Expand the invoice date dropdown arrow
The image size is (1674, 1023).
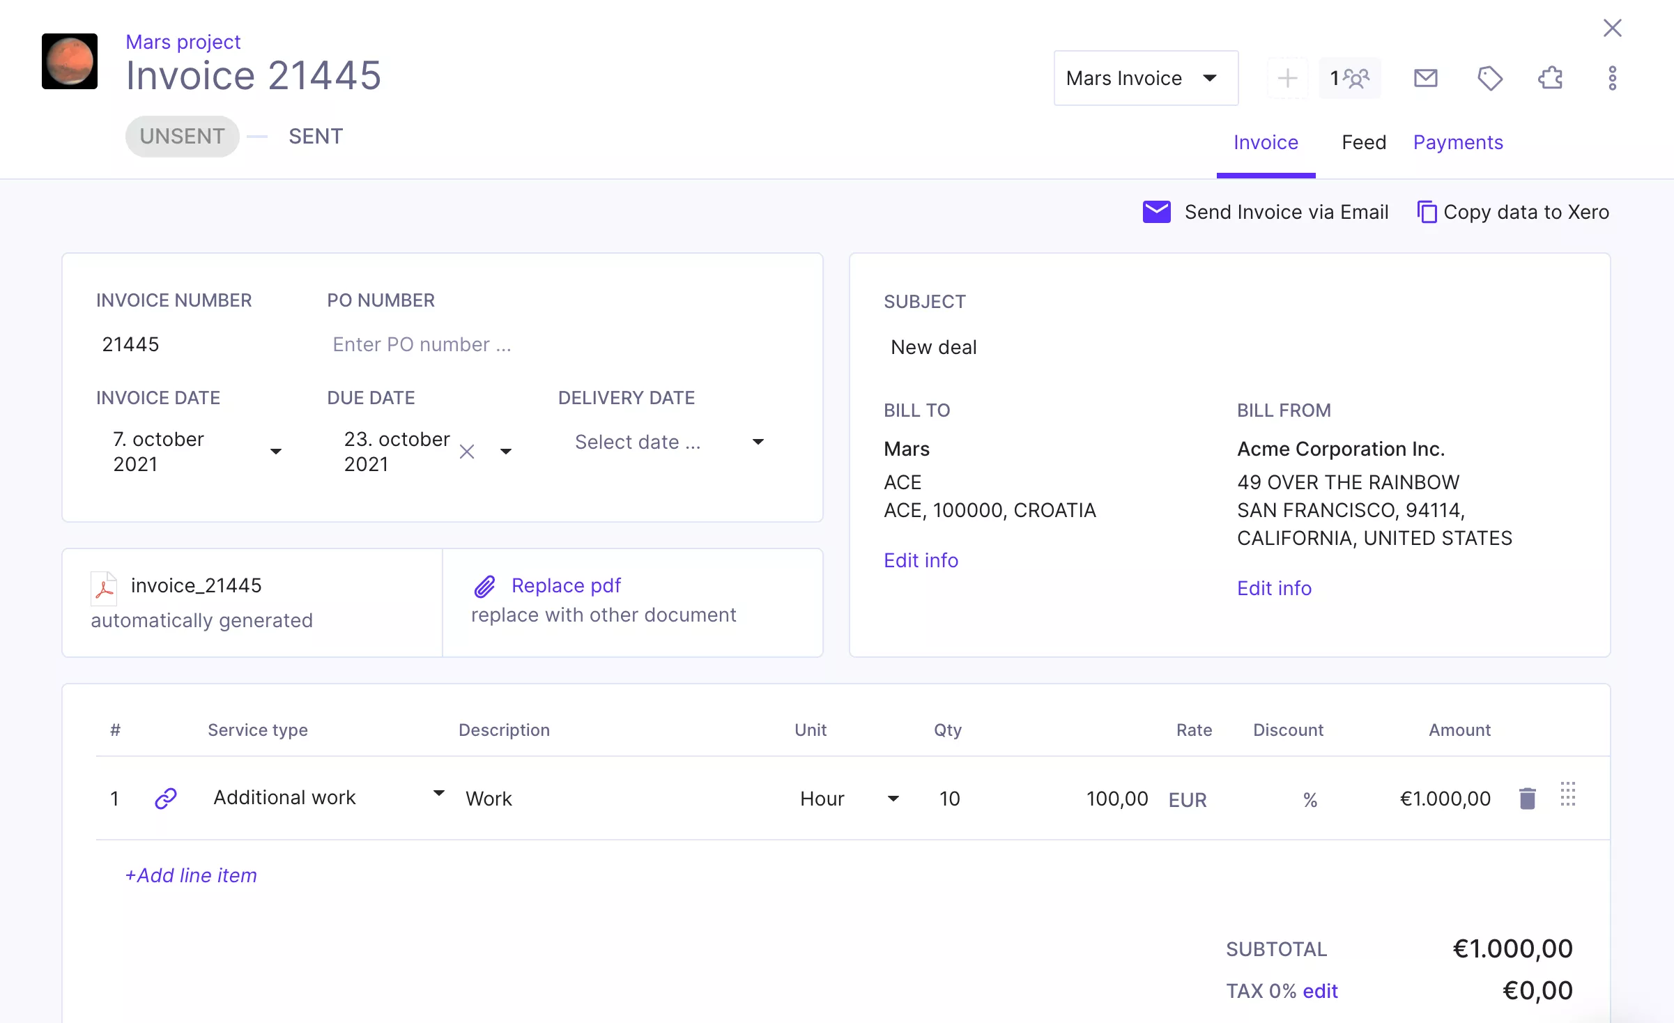click(x=276, y=452)
